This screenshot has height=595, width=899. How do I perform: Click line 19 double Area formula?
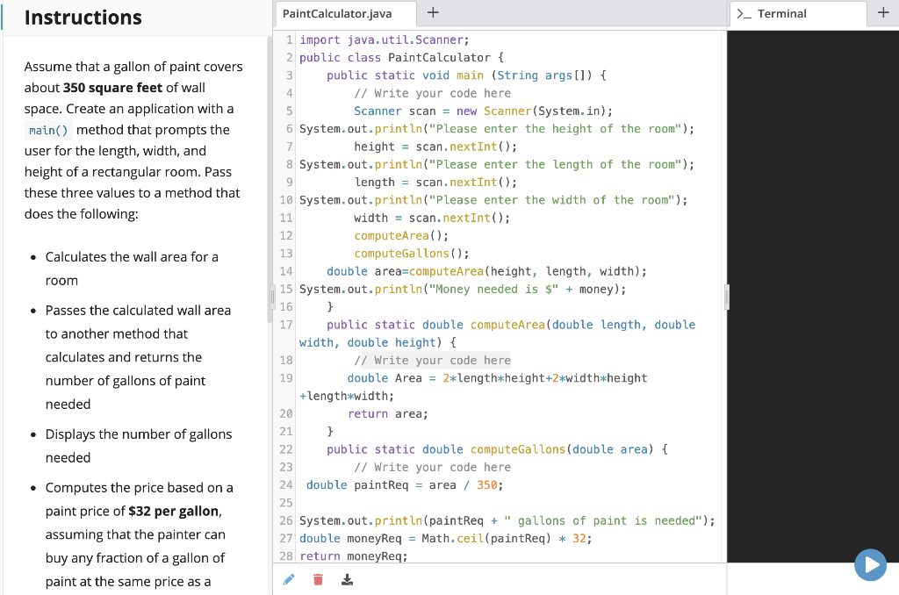[473, 386]
